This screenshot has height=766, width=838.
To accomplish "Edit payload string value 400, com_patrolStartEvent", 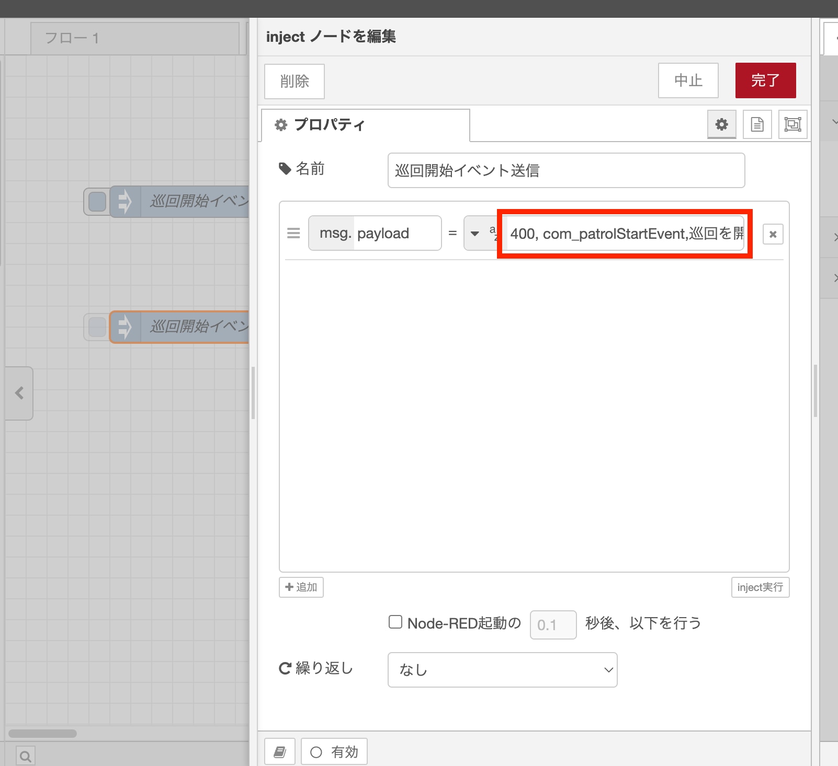I will pos(625,233).
